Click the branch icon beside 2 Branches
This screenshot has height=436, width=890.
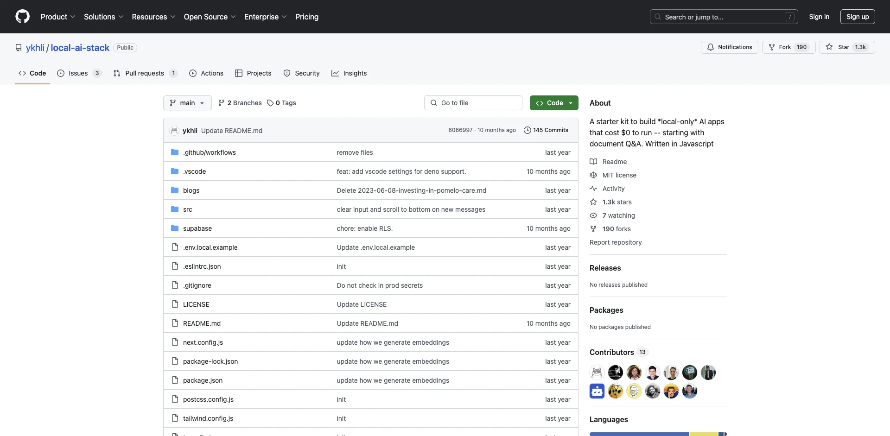click(222, 103)
